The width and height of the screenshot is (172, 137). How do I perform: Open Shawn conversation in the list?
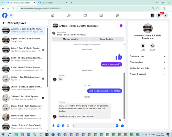(23, 127)
